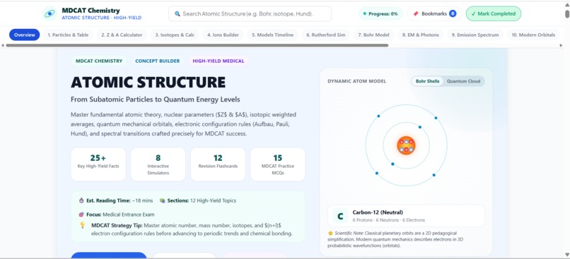This screenshot has height=259, width=570.
Task: Open the 8. EM & Photons tab
Action: click(x=421, y=35)
